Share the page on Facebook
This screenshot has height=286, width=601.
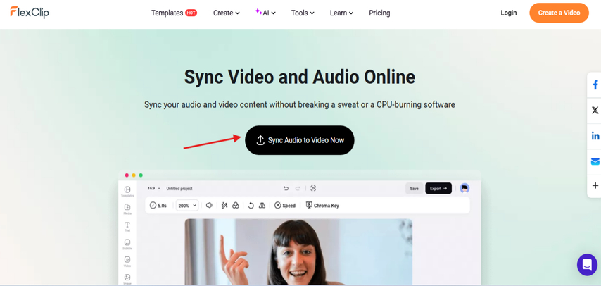click(x=595, y=85)
